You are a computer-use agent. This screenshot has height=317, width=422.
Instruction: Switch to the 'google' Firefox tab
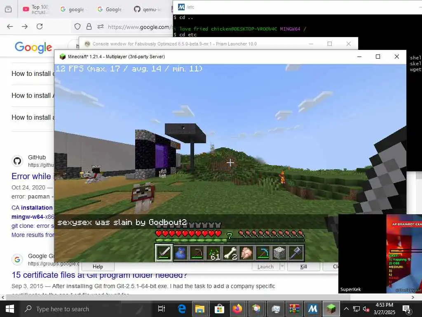coord(73,9)
